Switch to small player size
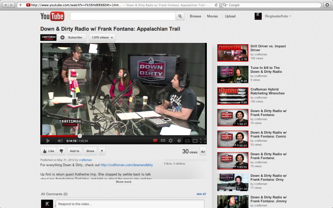Image resolution: width=333 pixels, height=208 pixels. pos(187,141)
